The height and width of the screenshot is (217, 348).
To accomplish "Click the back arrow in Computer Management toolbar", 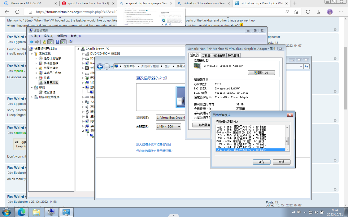I will 31,42.
